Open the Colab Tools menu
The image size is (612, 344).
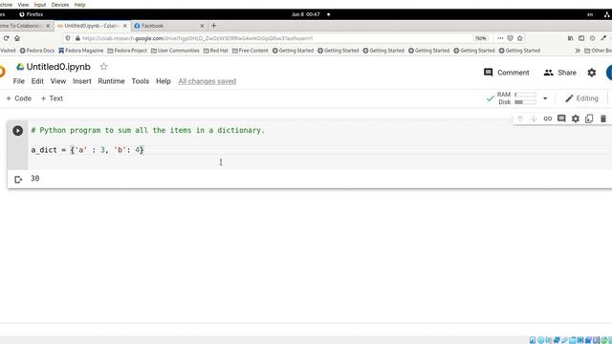141,81
